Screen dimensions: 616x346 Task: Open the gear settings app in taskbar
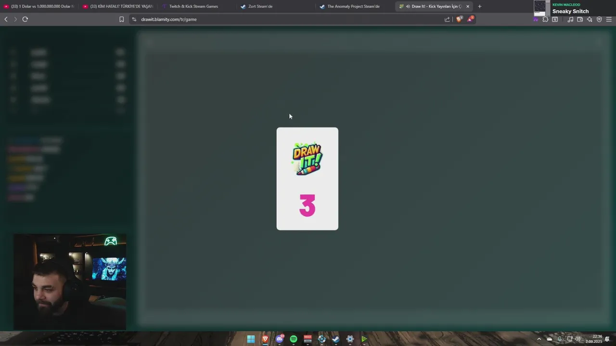tap(350, 339)
